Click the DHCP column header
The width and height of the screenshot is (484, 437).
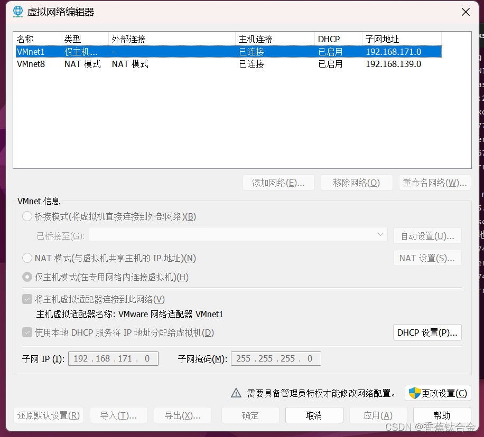[338, 39]
